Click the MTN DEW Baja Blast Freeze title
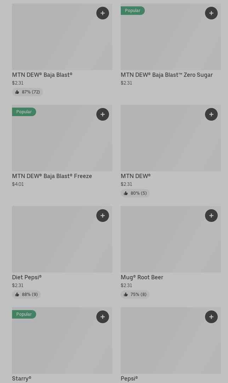This screenshot has width=228, height=383. pos(52,176)
